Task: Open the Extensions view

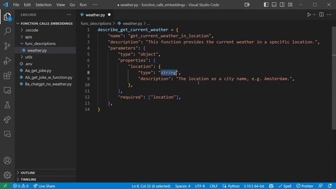Action: 7,76
